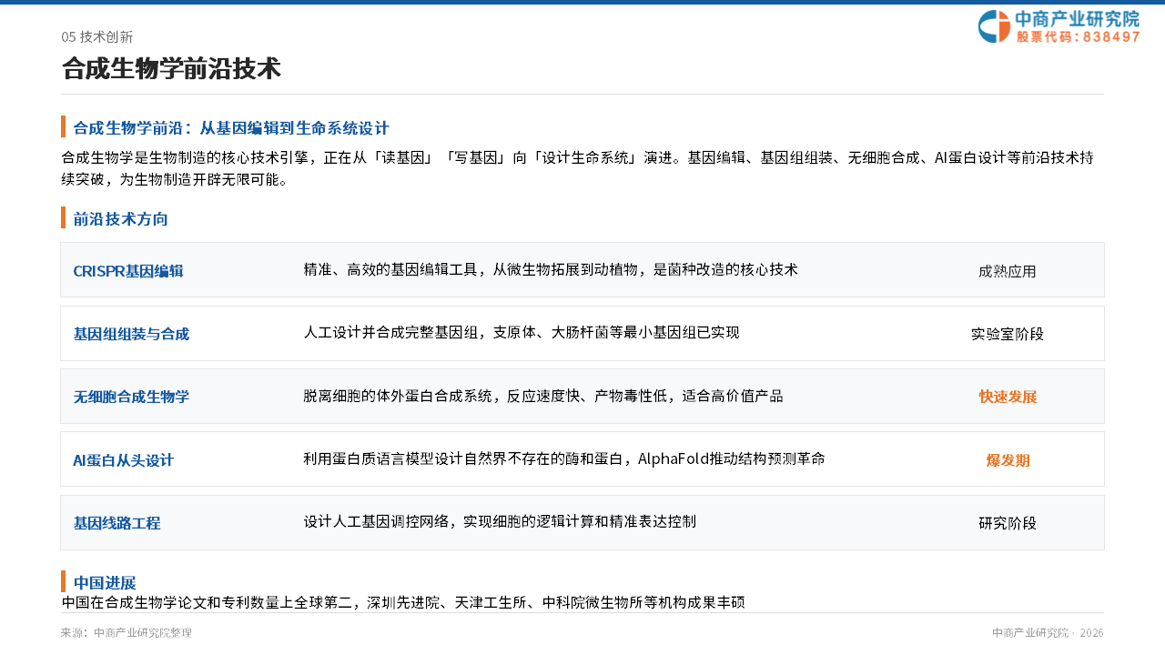Click the source note 来源：中商产业研究院整理
This screenshot has width=1165, height=655.
click(127, 632)
